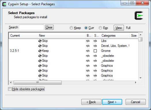Enable Hide obsolete packages checkbox
The width and height of the screenshot is (151, 110).
point(10,89)
